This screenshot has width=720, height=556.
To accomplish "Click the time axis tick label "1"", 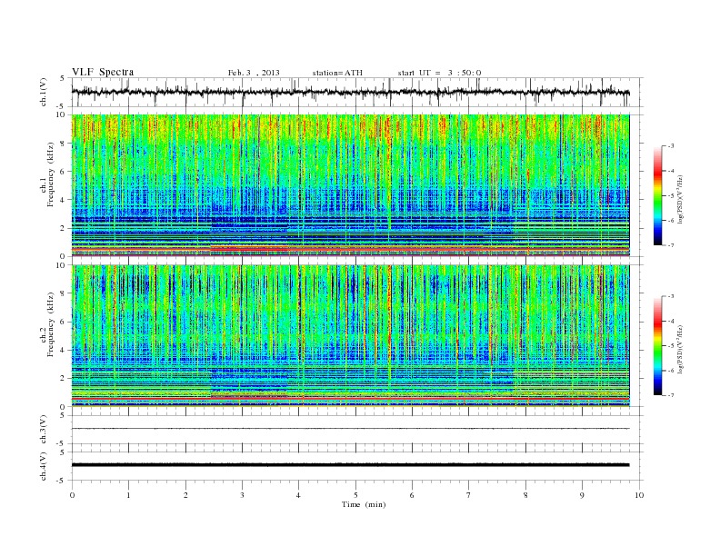I will [x=128, y=495].
